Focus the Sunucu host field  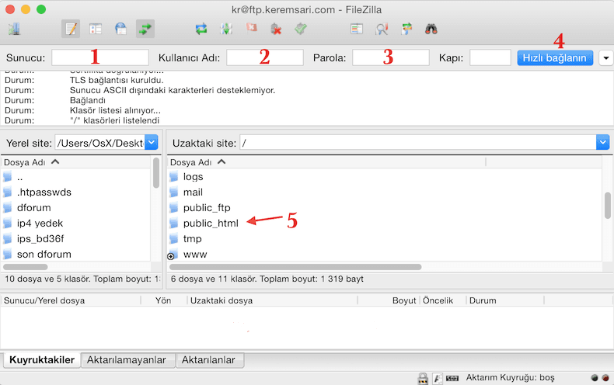pos(100,57)
